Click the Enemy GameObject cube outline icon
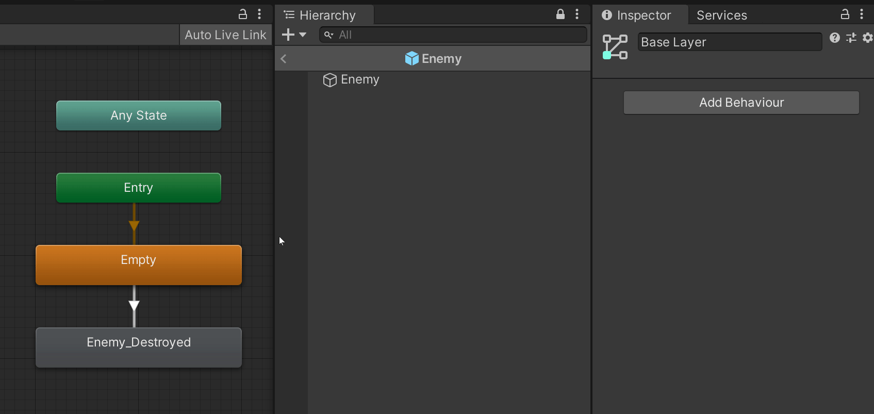The height and width of the screenshot is (414, 874). click(329, 80)
